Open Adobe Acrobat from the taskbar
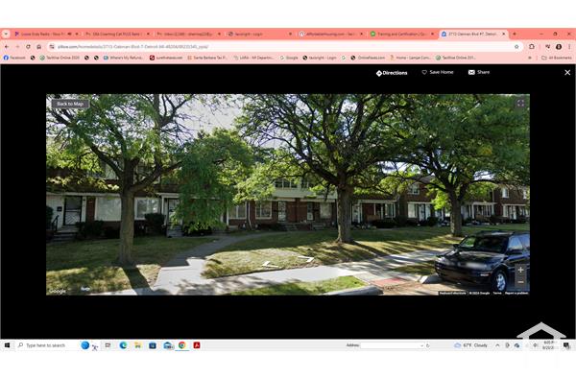576x379 pixels. [x=197, y=345]
